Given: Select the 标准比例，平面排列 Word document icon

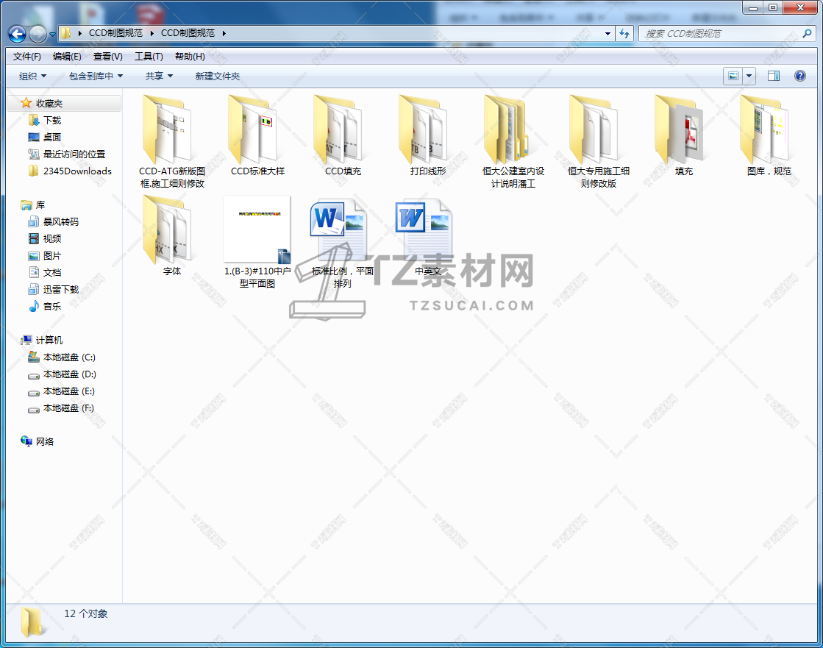Looking at the screenshot, I should (338, 231).
